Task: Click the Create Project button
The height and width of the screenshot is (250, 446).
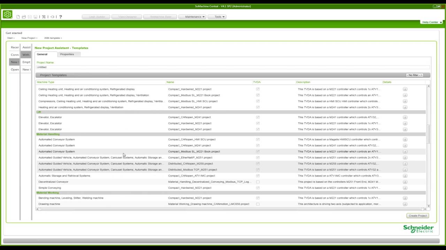Action: (417, 216)
